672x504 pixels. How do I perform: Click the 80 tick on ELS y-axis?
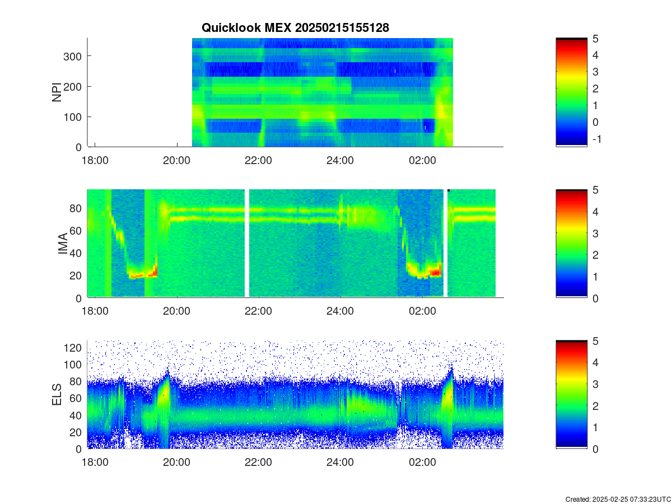pos(75,381)
